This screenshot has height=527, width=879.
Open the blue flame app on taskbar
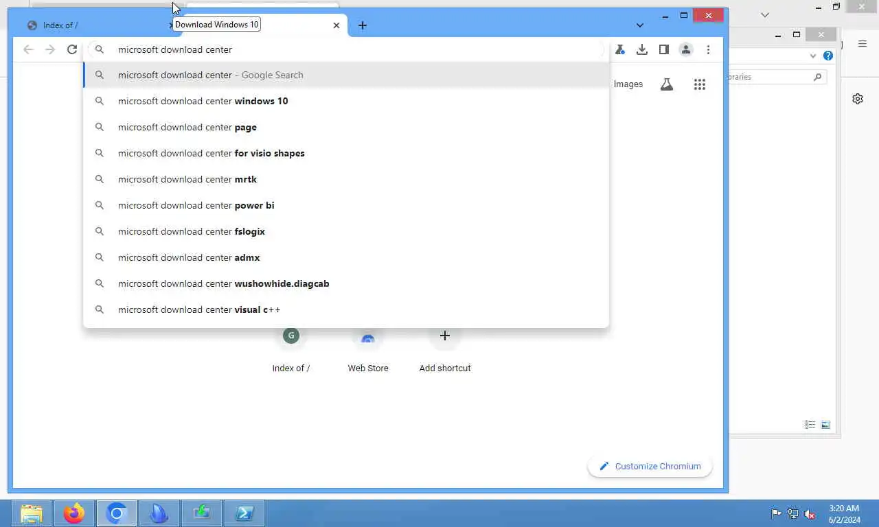(159, 513)
